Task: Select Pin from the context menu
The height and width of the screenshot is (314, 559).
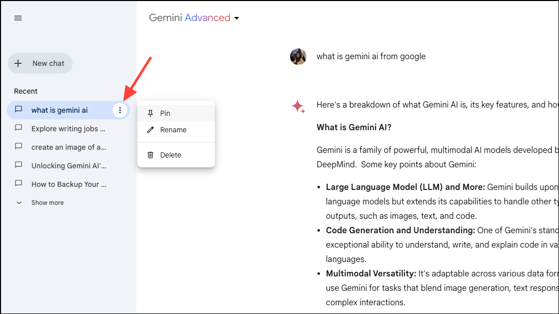Action: tap(165, 113)
